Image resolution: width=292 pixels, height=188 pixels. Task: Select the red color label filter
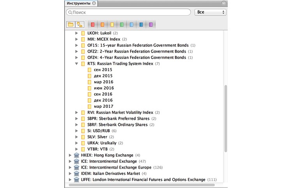(93, 24)
